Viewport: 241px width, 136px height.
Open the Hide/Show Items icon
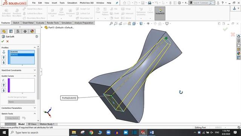point(148,23)
